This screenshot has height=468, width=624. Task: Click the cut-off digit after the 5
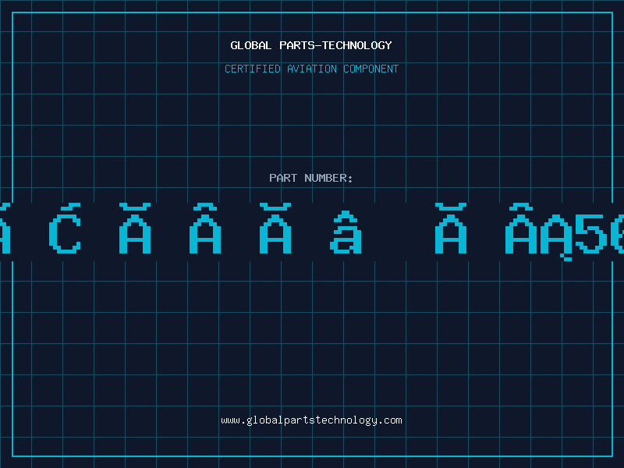click(617, 234)
